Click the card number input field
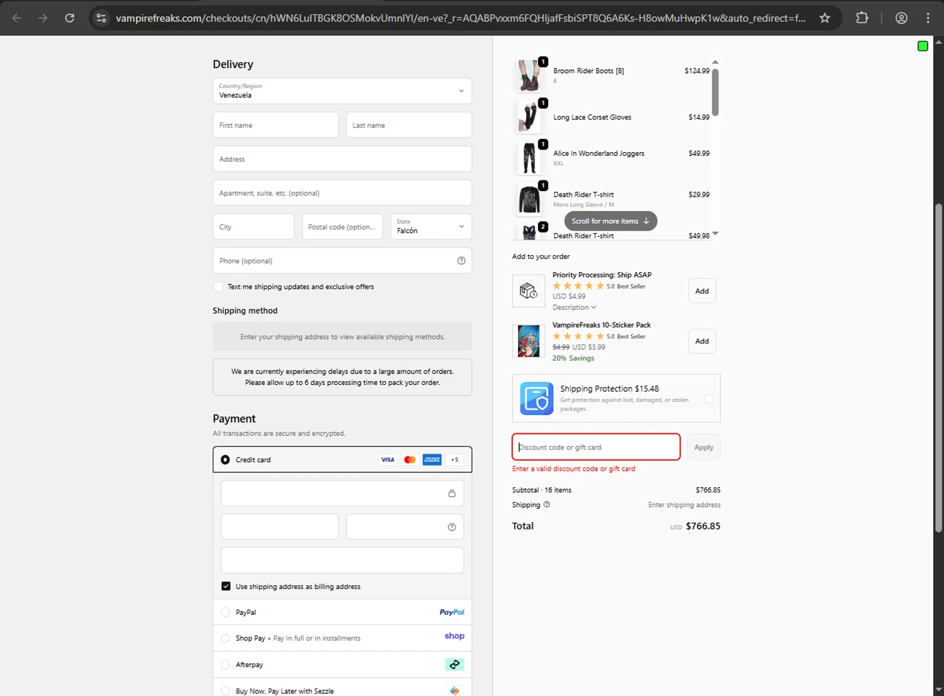The width and height of the screenshot is (944, 696). coord(342,494)
